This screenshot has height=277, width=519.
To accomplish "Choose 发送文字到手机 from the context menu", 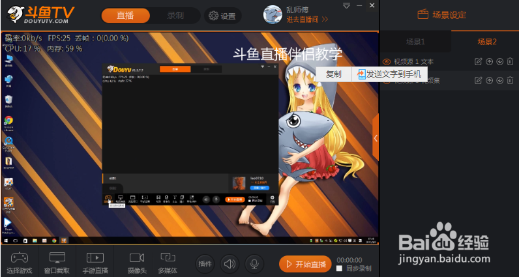I will [390, 74].
